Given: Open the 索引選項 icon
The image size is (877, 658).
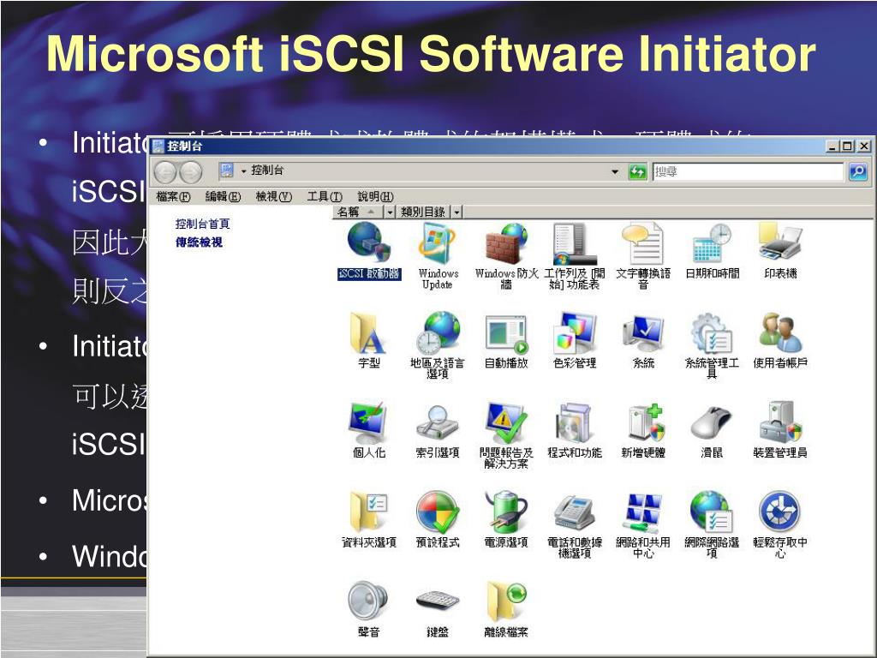Looking at the screenshot, I should [438, 430].
